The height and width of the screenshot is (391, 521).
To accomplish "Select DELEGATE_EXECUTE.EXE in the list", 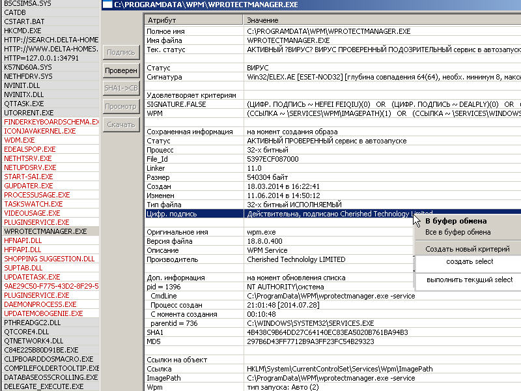I will pyautogui.click(x=44, y=386).
